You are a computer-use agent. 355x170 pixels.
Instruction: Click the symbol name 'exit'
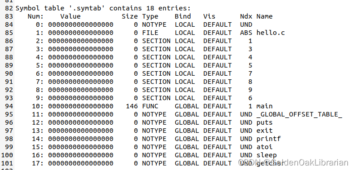coord(265,131)
